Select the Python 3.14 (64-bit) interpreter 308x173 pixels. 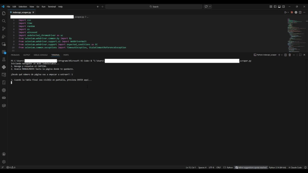[x=278, y=167]
